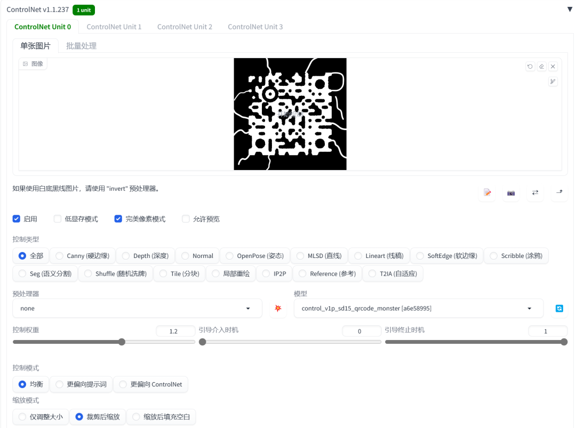The height and width of the screenshot is (428, 576).
Task: Select 更偏向 ControlNet control mode
Action: (x=150, y=384)
